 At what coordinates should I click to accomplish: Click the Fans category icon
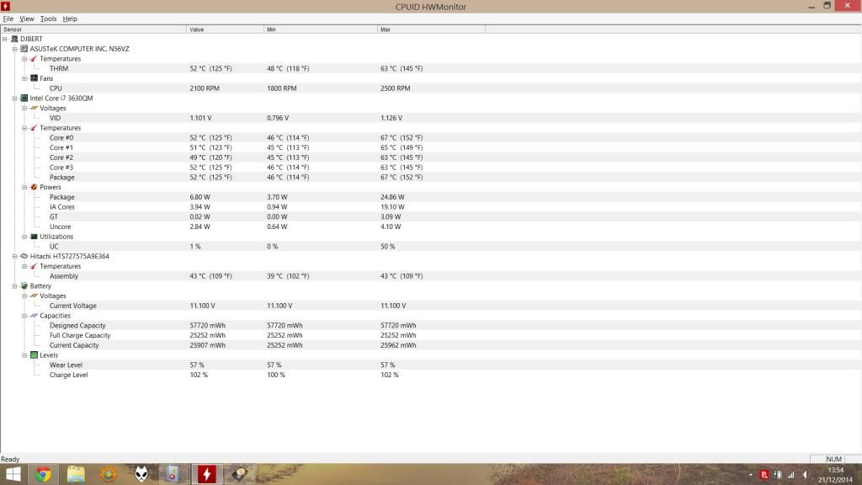[x=34, y=78]
